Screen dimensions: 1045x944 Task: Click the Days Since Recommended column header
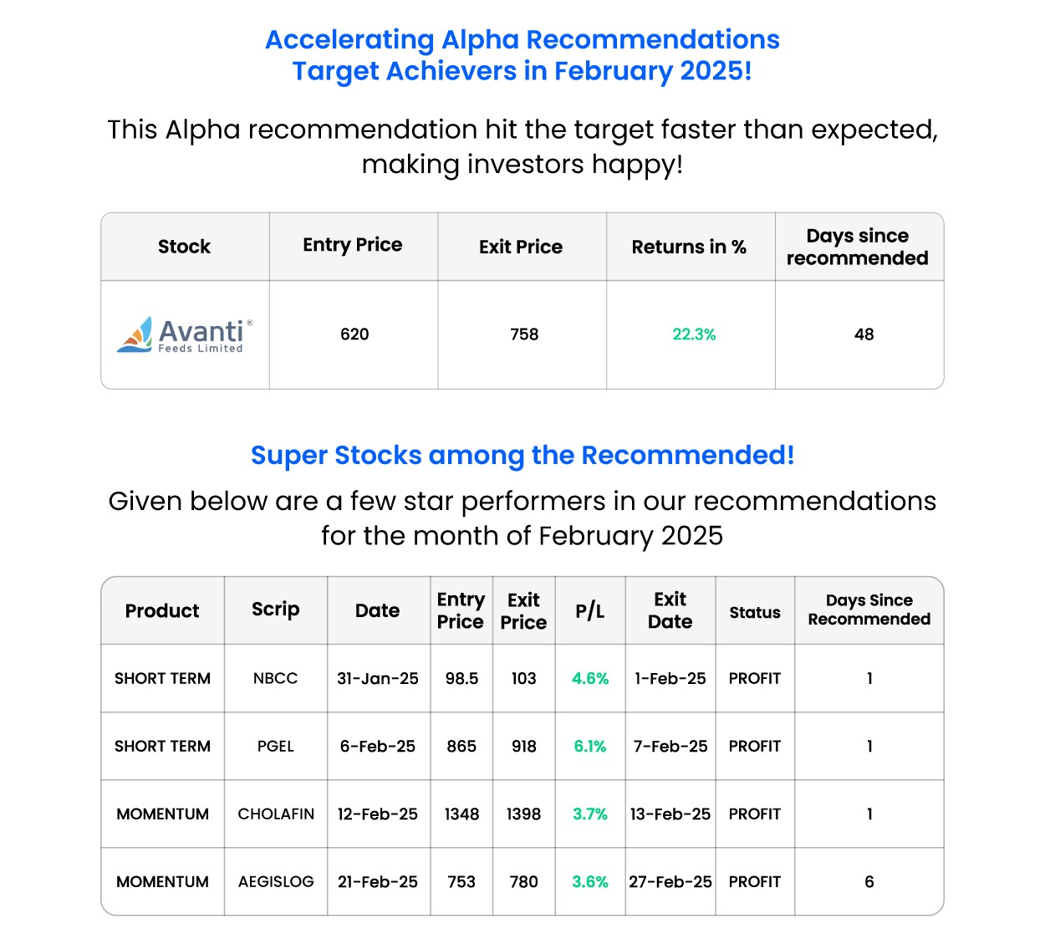[869, 610]
